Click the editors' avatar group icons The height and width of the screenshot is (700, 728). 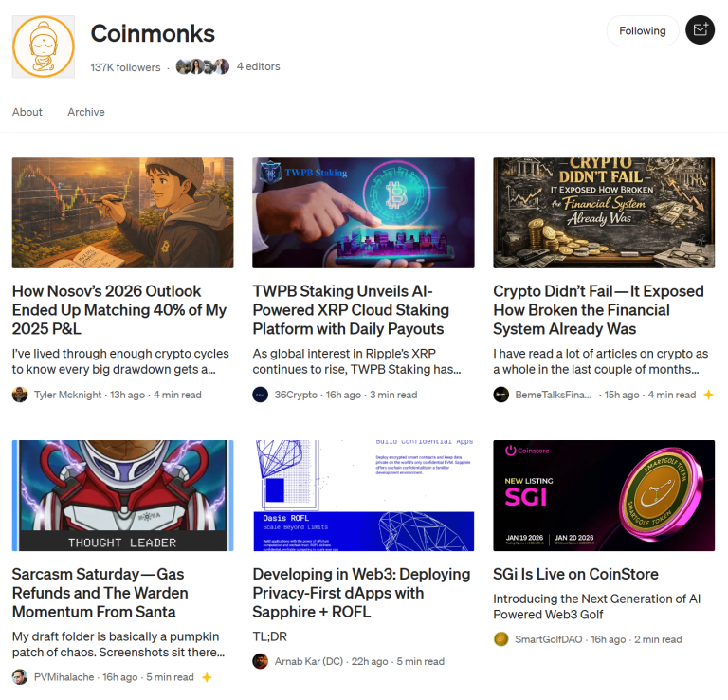203,67
